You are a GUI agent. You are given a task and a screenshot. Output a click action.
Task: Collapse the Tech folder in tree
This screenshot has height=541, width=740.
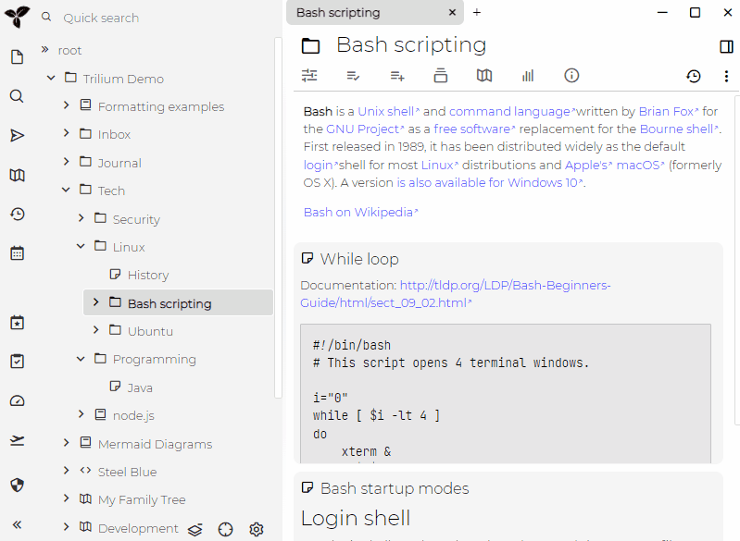tap(66, 191)
